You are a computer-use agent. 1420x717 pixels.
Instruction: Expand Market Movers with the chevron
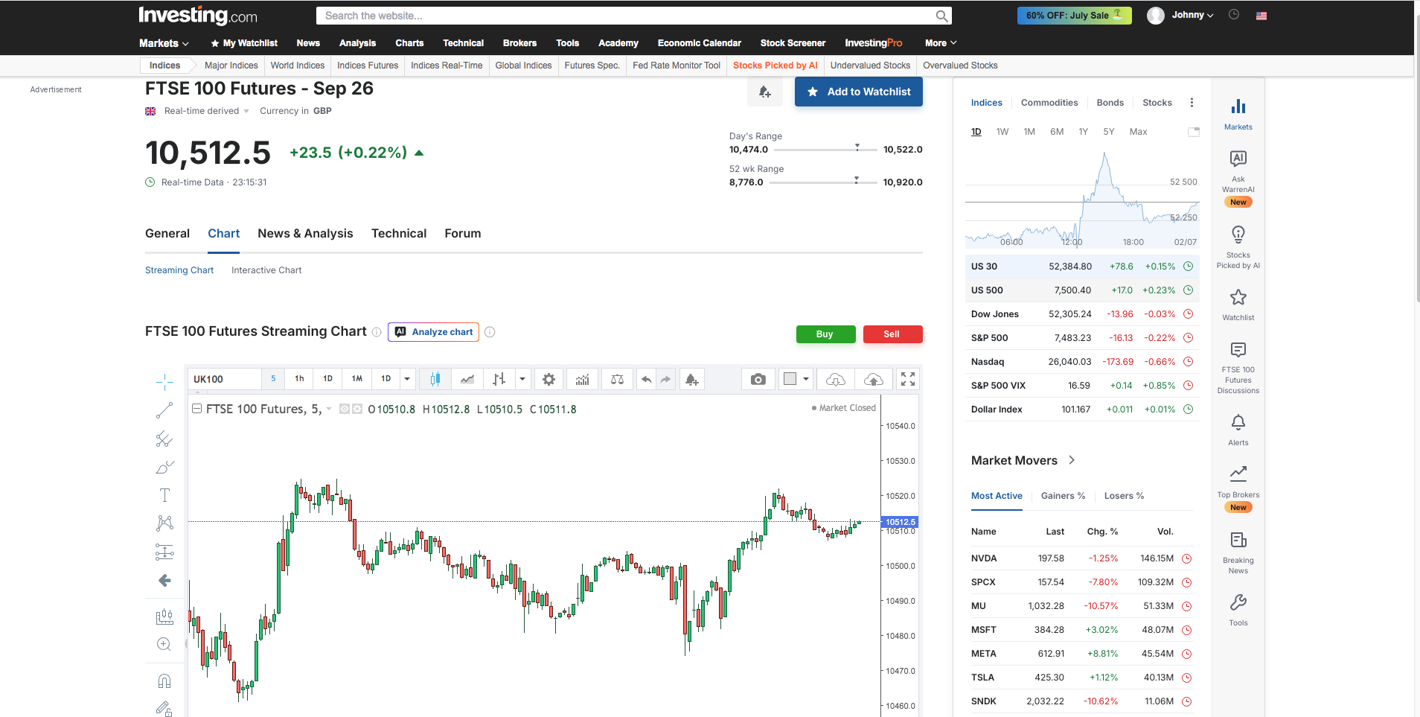(1072, 460)
